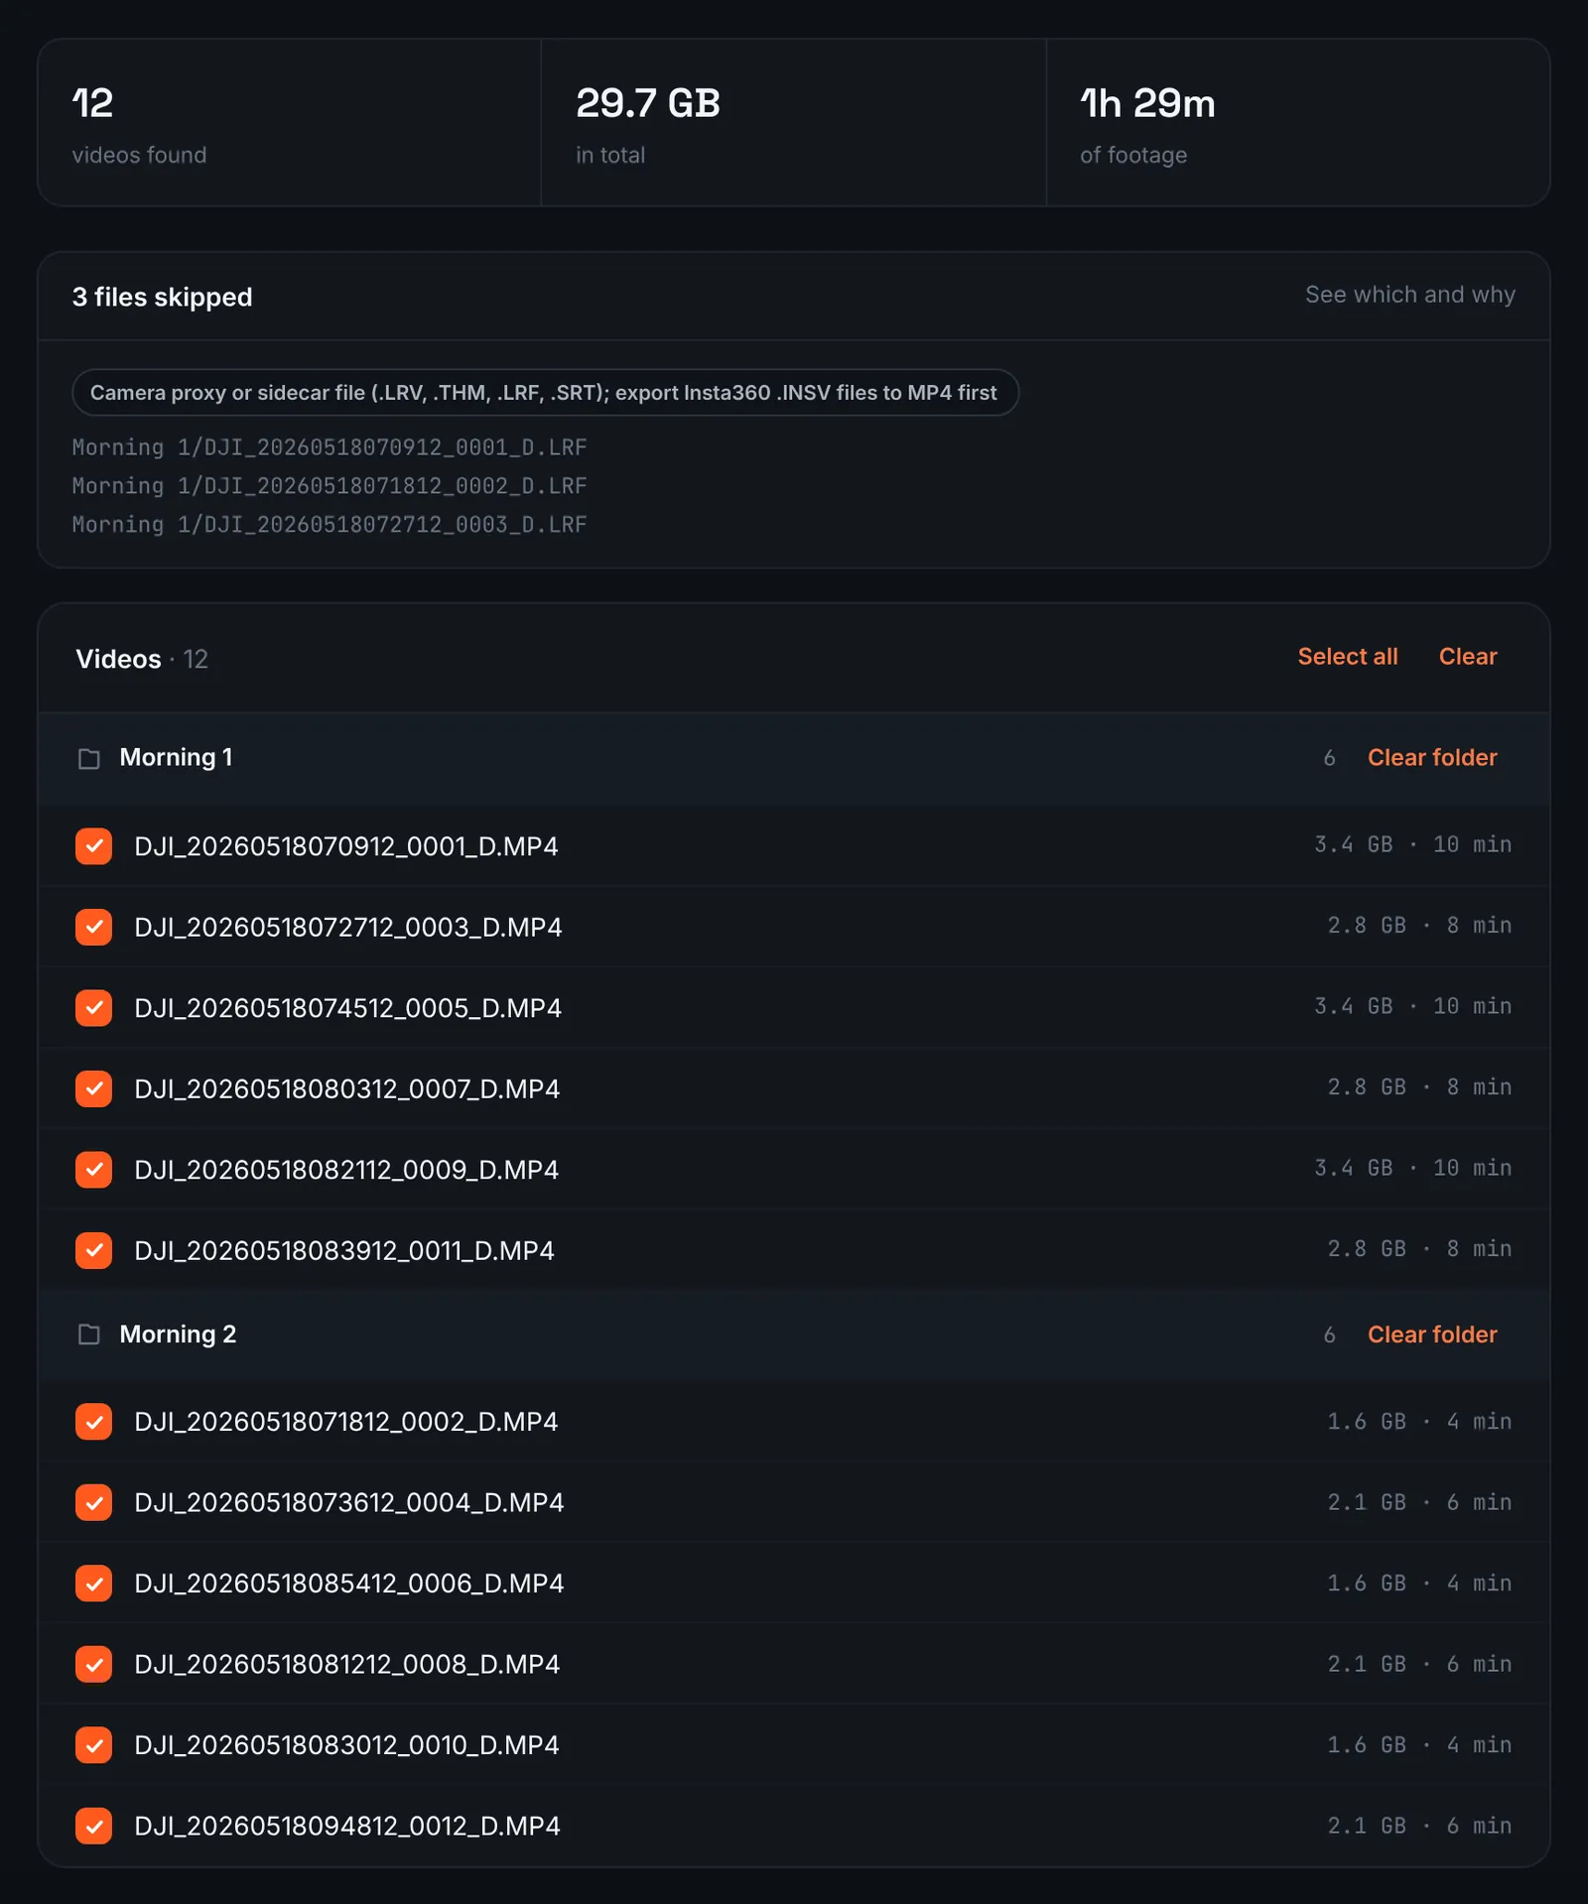Uncheck DJI_20260518071812_0002_D.MP4 in Morning 2

[x=93, y=1422]
